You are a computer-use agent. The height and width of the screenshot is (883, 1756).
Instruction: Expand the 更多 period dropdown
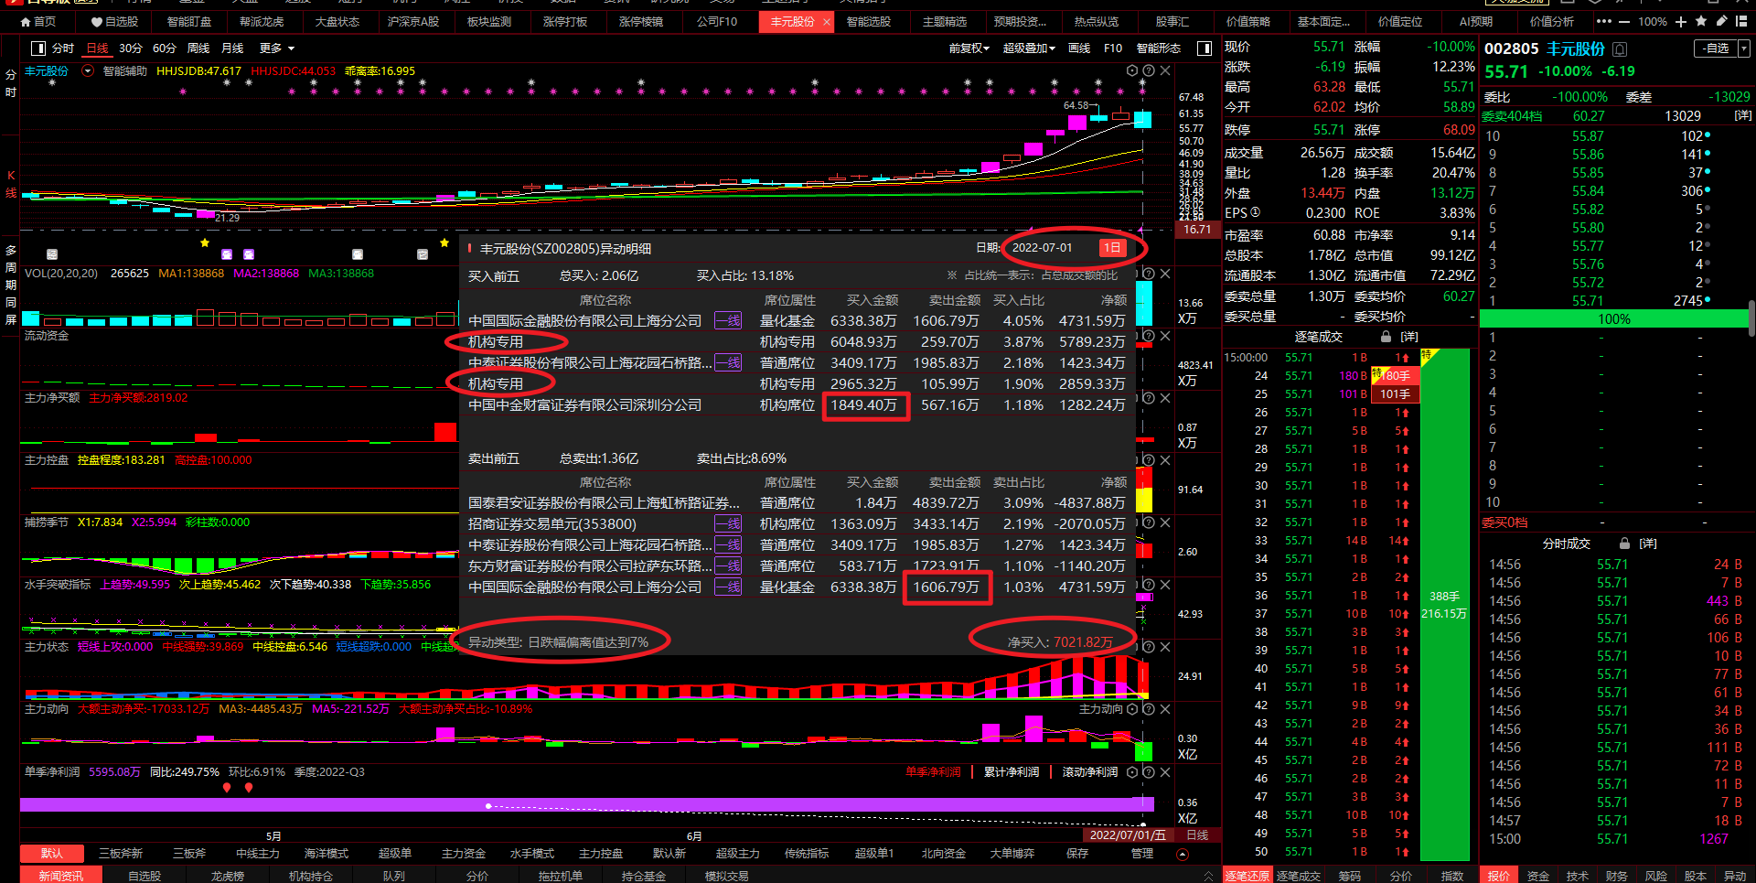pyautogui.click(x=277, y=48)
